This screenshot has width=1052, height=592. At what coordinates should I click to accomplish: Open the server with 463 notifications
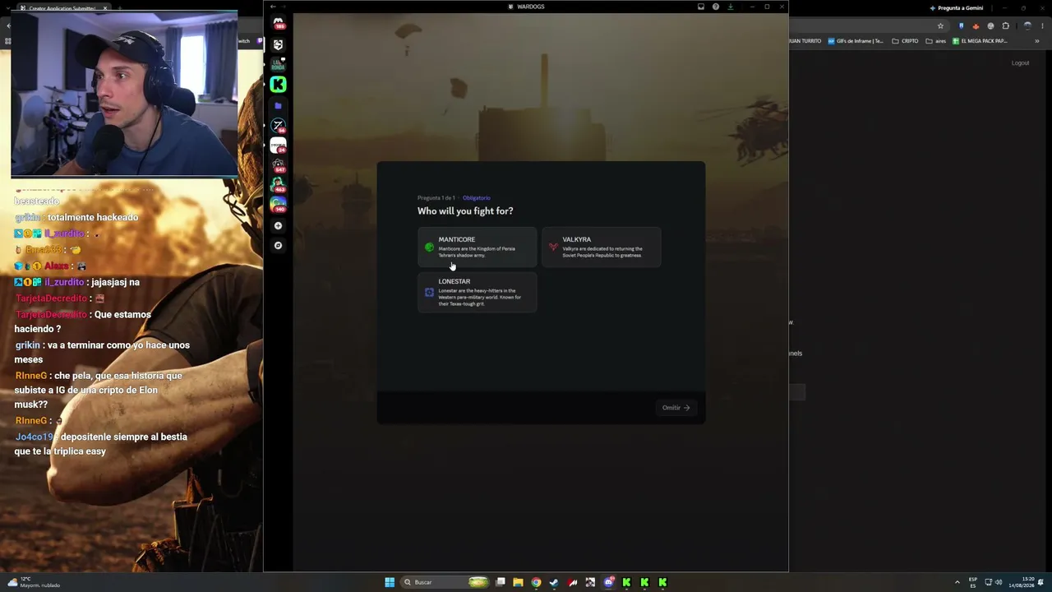pos(279,184)
